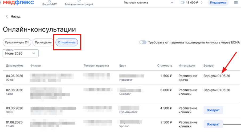Click the Поддержка button
The image size is (241, 139).
coord(218,3)
